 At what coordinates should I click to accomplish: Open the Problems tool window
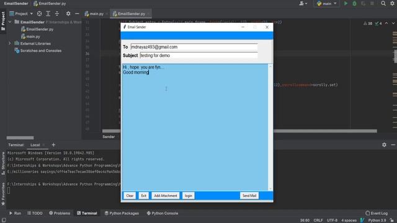pos(60,213)
